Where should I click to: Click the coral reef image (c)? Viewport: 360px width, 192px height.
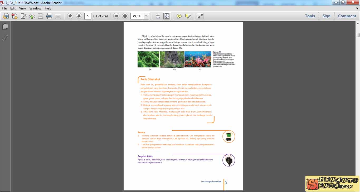coord(198,59)
